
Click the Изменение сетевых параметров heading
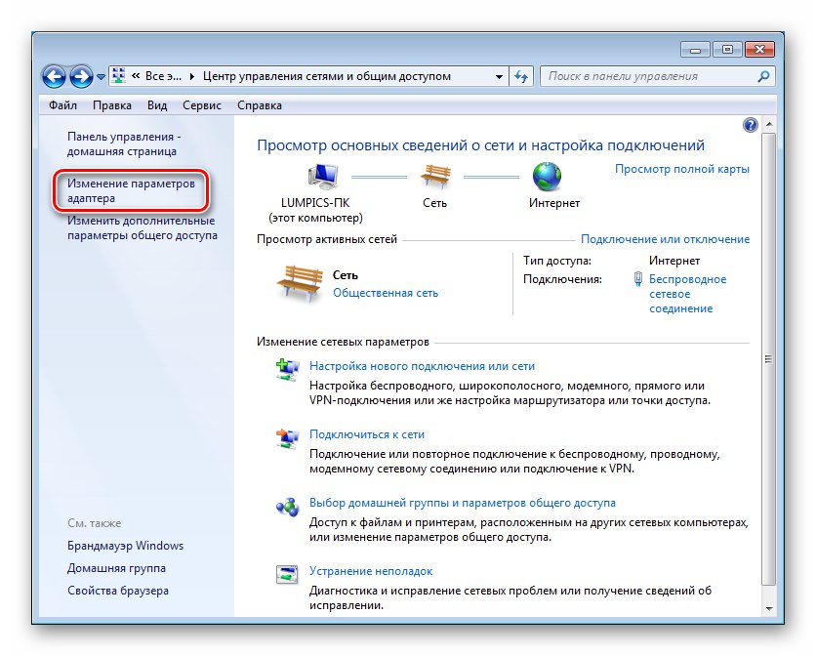click(x=343, y=342)
